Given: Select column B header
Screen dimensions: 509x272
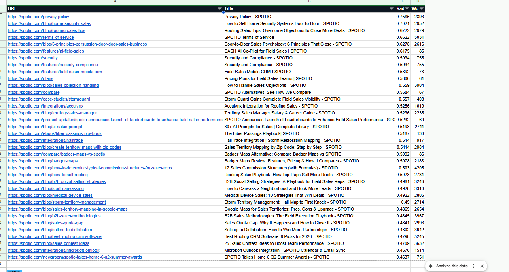Looking at the screenshot, I should [x=309, y=2].
